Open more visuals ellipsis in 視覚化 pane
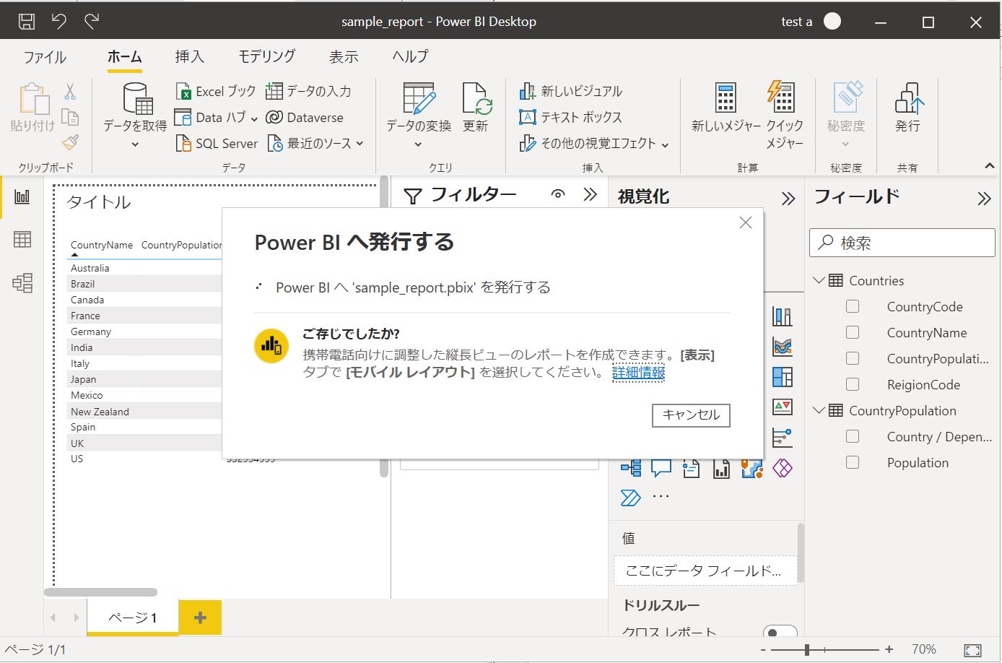The height and width of the screenshot is (663, 1002). point(661,497)
